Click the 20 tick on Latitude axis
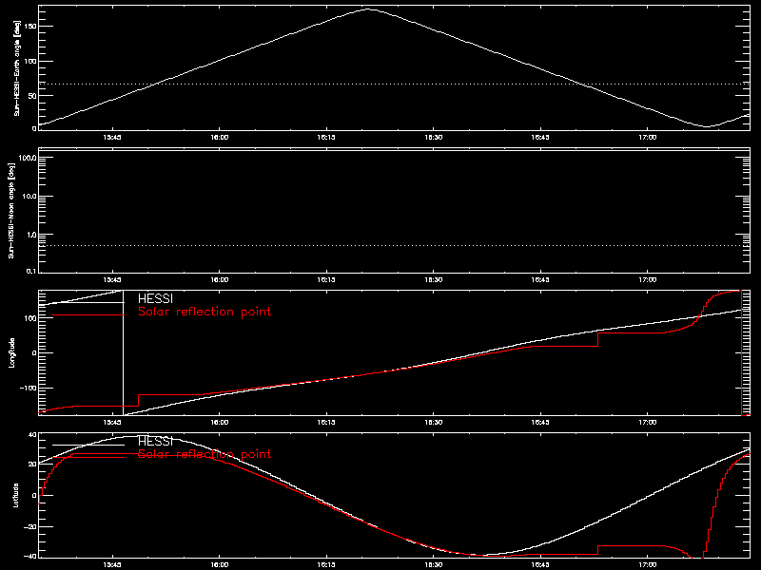Viewport: 761px width, 570px height. (32, 465)
